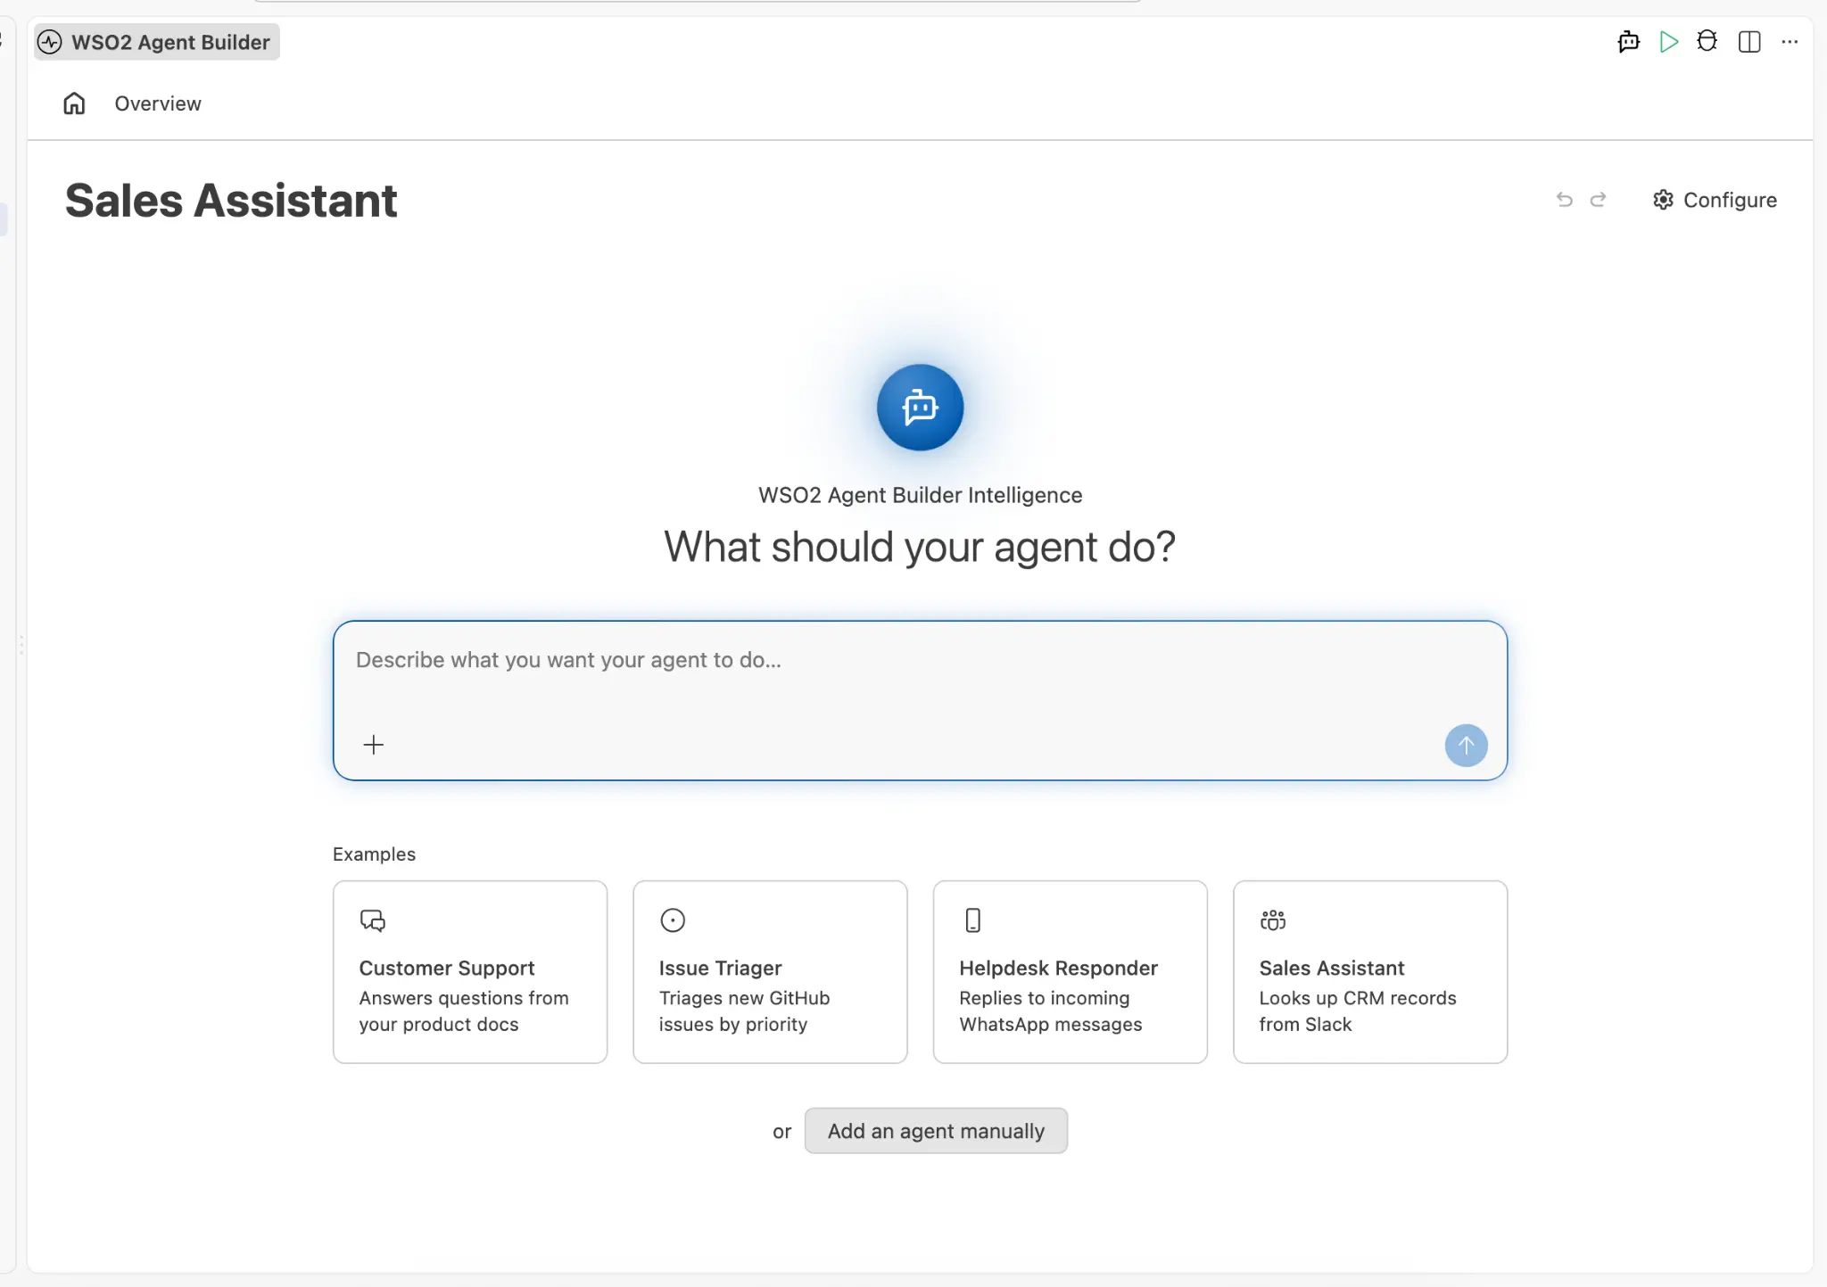Click "Replies to incoming WhatsApp messages" text
The height and width of the screenshot is (1287, 1827).
tap(1050, 1011)
